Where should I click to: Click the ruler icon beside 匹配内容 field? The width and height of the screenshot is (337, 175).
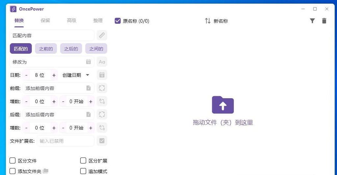pos(102,35)
